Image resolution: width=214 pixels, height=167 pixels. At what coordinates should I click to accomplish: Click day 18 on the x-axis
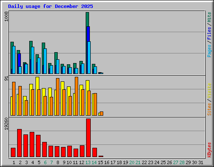[119, 162]
